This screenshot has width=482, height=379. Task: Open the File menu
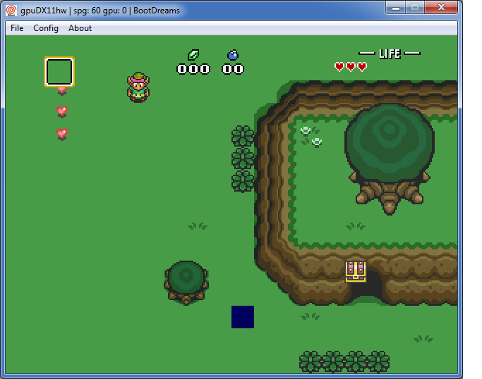[17, 28]
